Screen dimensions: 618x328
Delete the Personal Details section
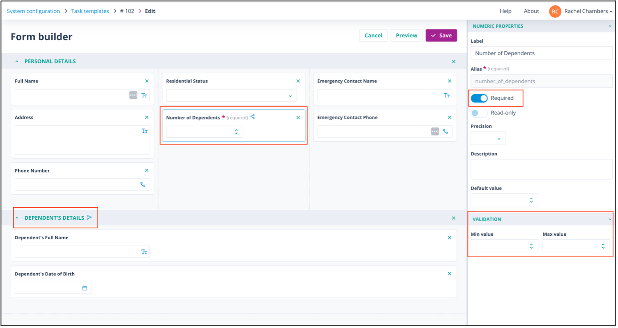pyautogui.click(x=454, y=61)
